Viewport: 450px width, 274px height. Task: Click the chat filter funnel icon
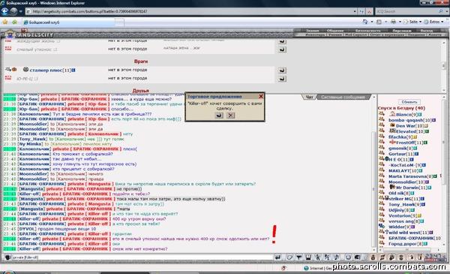(x=298, y=257)
